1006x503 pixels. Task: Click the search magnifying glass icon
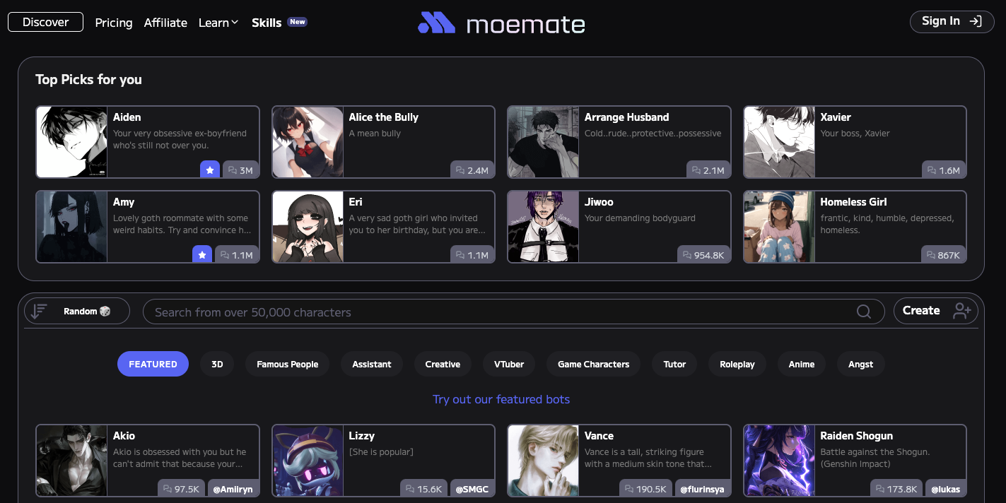863,311
